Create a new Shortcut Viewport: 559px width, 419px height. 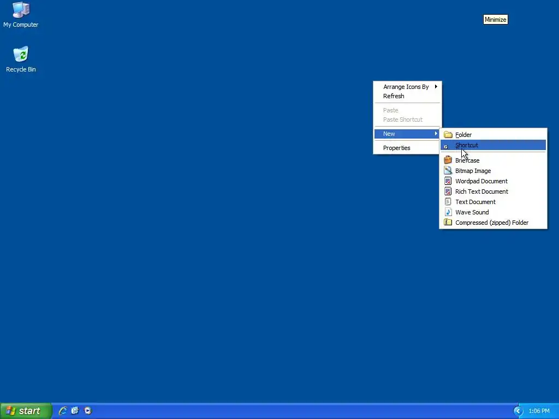click(x=493, y=145)
